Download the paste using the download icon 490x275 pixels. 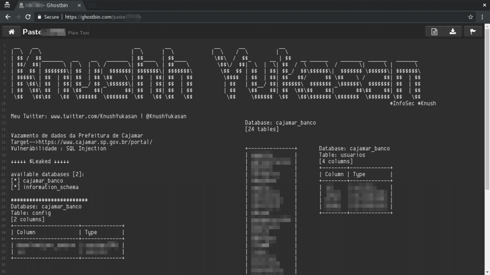453,32
